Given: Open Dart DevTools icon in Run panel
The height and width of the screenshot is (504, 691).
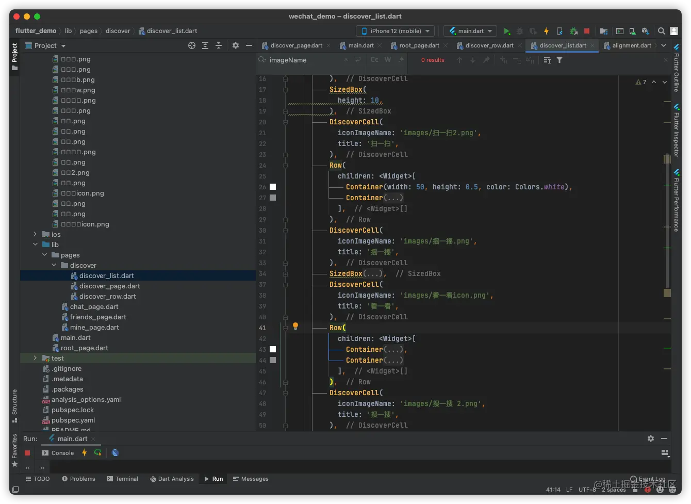Looking at the screenshot, I should coord(115,453).
